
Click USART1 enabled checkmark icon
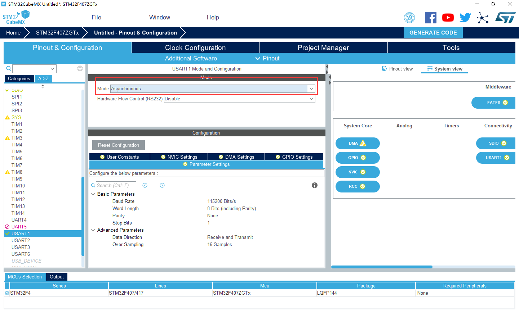pyautogui.click(x=7, y=233)
